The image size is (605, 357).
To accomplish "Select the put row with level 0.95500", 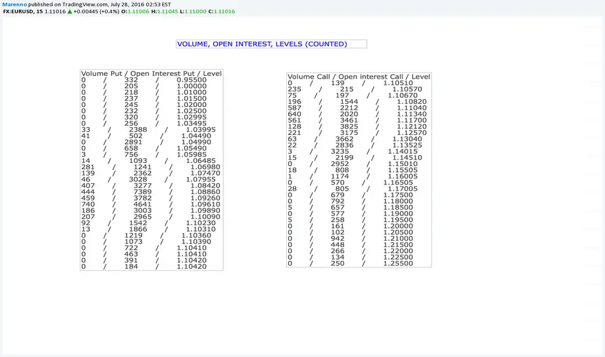I will [144, 80].
